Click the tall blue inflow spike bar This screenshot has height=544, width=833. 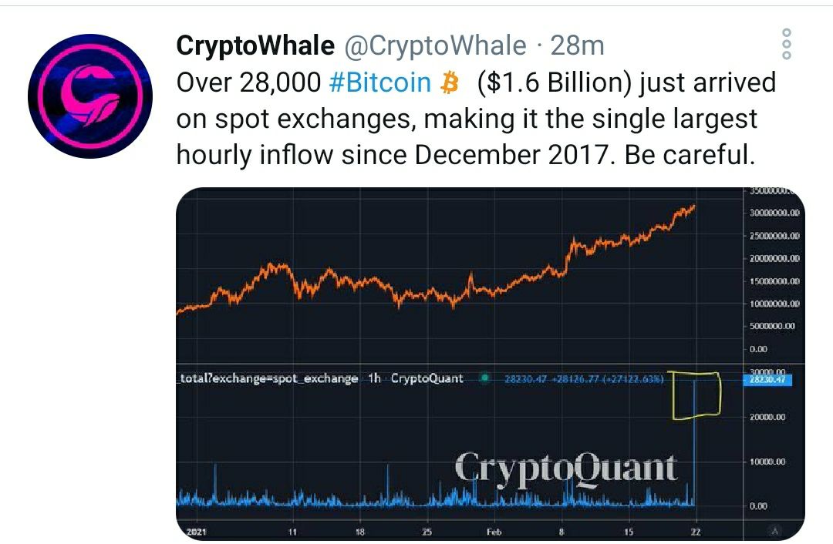tap(695, 439)
